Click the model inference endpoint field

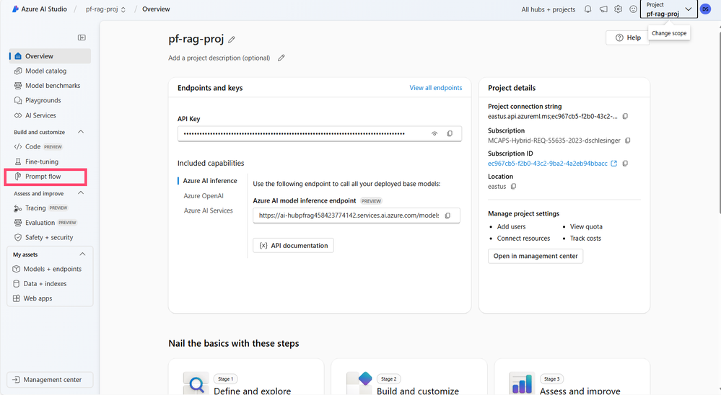(x=357, y=216)
